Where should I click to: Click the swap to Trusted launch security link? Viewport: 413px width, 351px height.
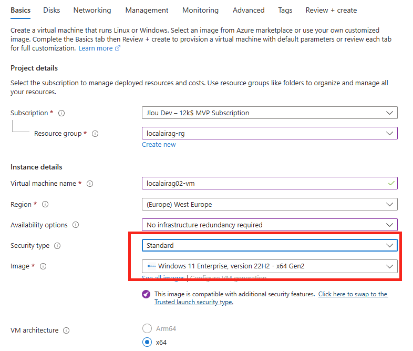click(271, 298)
